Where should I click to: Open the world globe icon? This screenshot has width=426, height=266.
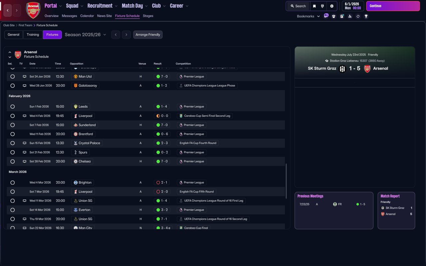click(322, 6)
